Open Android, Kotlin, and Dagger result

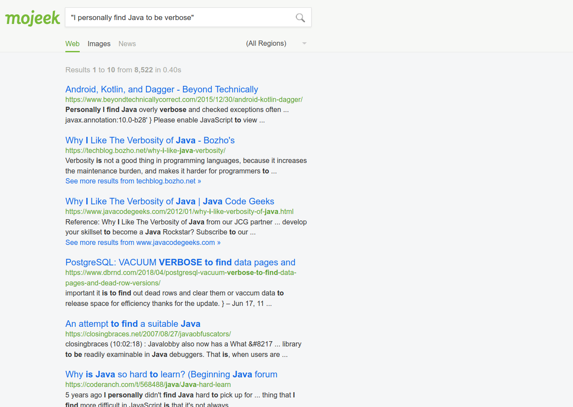tap(162, 89)
